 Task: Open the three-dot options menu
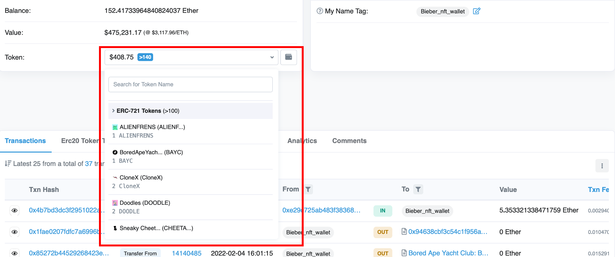[602, 166]
